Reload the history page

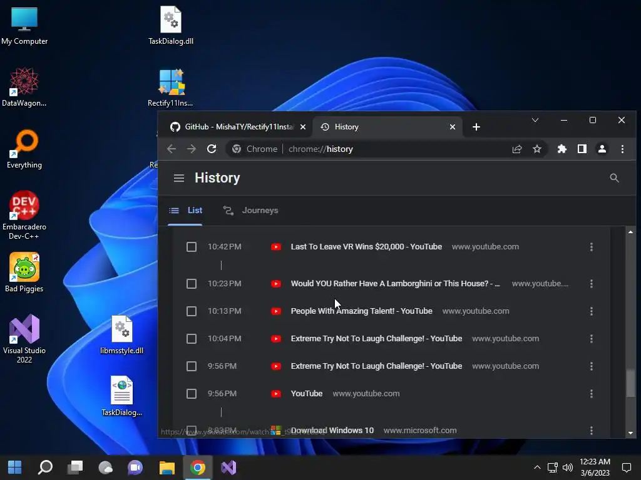click(x=212, y=149)
